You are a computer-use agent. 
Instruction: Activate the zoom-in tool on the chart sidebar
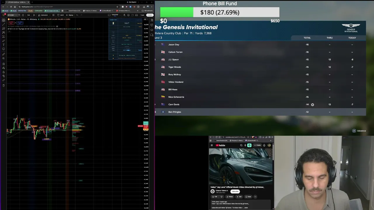4,58
